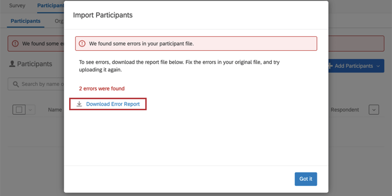The image size is (392, 196).
Task: Select the Participants sub-tab
Action: click(26, 21)
